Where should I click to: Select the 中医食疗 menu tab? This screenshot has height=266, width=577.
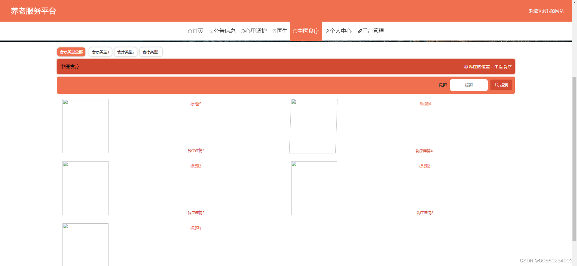point(306,31)
